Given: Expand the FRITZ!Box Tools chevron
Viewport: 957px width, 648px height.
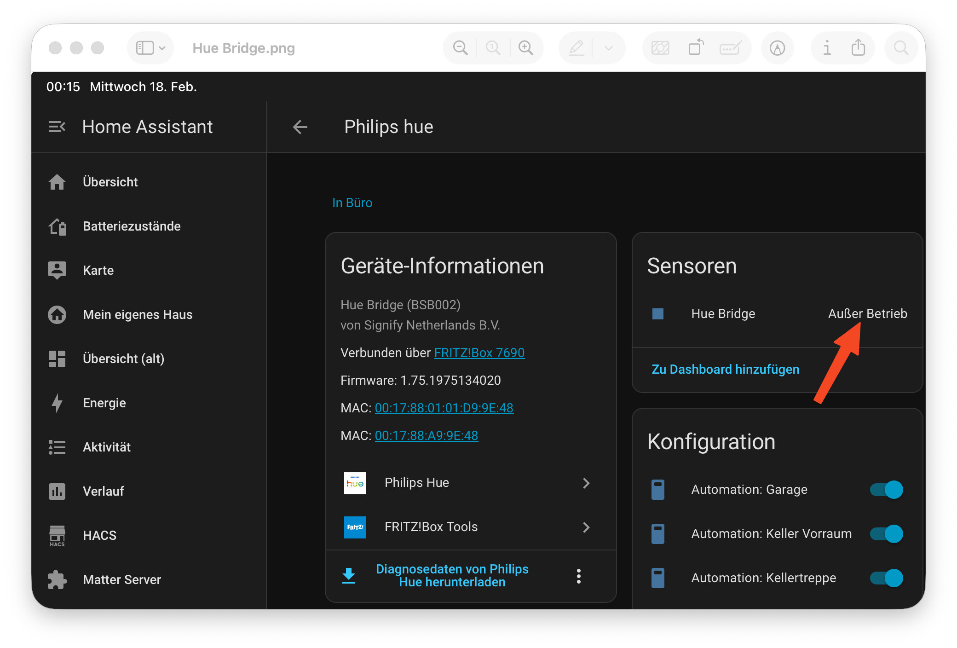Looking at the screenshot, I should coord(586,527).
